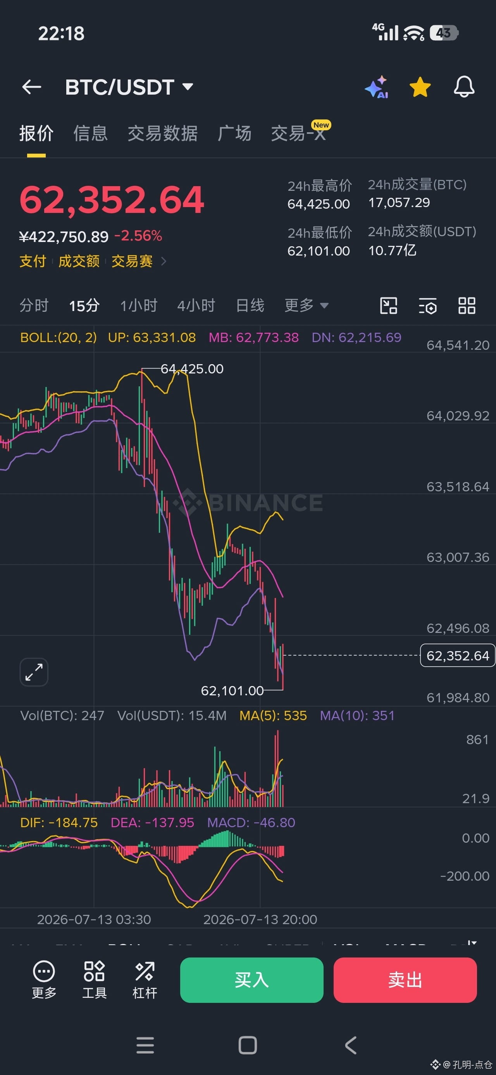This screenshot has width=496, height=1075.
Task: Tap the Vol(USDT): 15.4M label
Action: click(172, 715)
